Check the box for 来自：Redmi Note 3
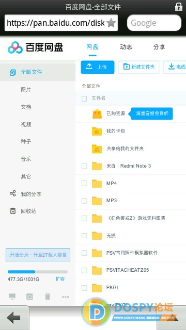 [84, 166]
